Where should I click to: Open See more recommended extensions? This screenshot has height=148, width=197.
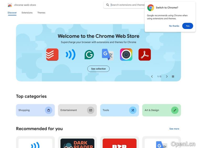tap(174, 129)
